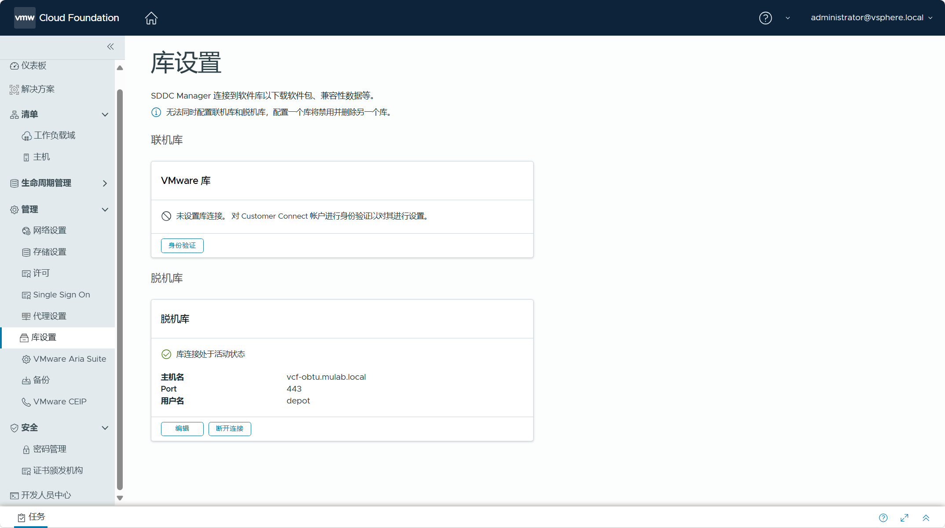The width and height of the screenshot is (945, 528).
Task: Click the 库设置 page heading
Action: click(x=186, y=63)
